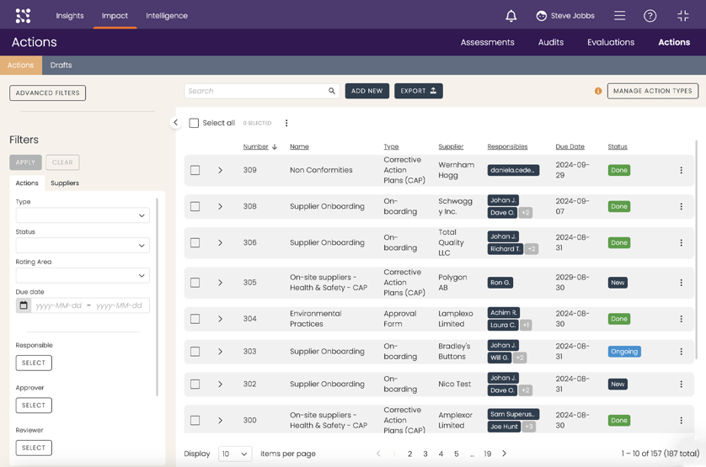Screen dimensions: 706x467
Task: Expand row 305 Health & Safety CAP
Action: pyautogui.click(x=220, y=283)
